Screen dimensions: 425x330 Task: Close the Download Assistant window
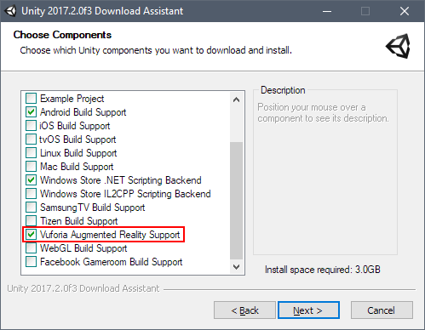coord(405,11)
